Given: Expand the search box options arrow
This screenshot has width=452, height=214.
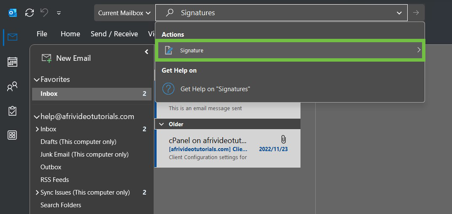Looking at the screenshot, I should point(399,13).
